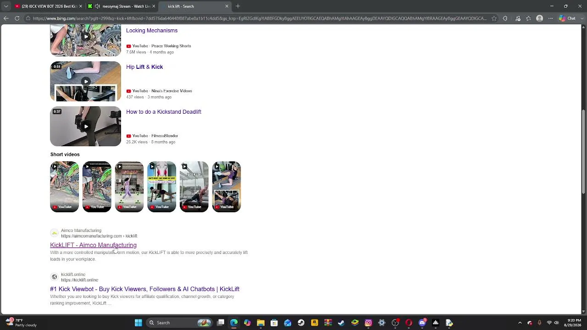Image resolution: width=587 pixels, height=330 pixels.
Task: Play the Hip Lift & Kick video thumbnail
Action: 86,82
